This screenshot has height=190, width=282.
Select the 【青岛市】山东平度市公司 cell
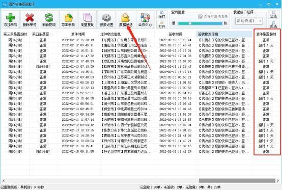[127, 135]
